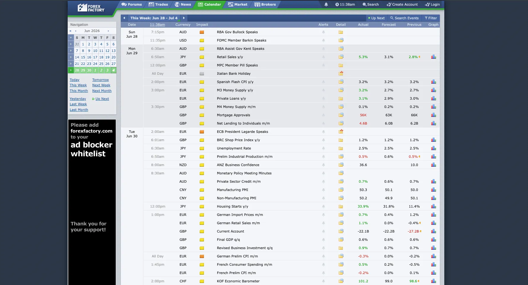Toggle alert bell for ECB President Lagarde Speaks
This screenshot has height=285, width=528.
(324, 132)
